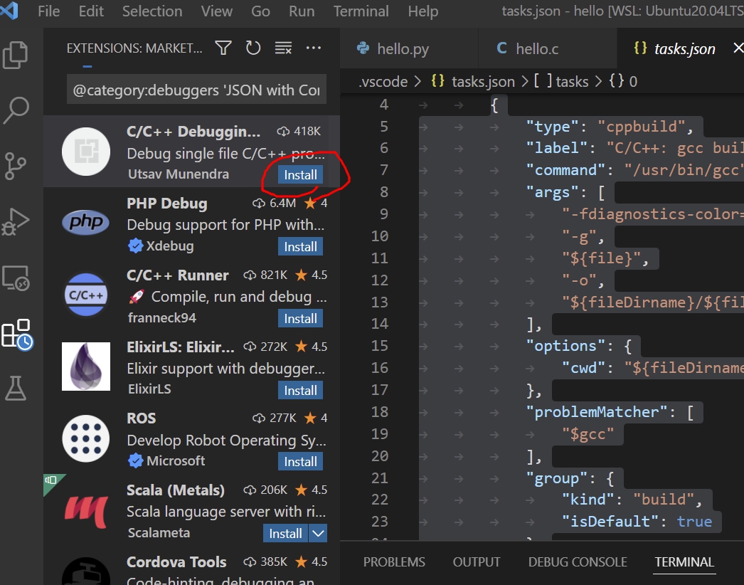Open the Extensions view in activity bar
The height and width of the screenshot is (585, 744).
coord(17,334)
